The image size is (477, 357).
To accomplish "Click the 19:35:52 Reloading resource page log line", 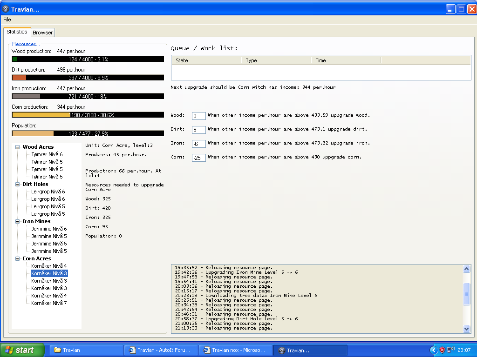I will 224,268.
